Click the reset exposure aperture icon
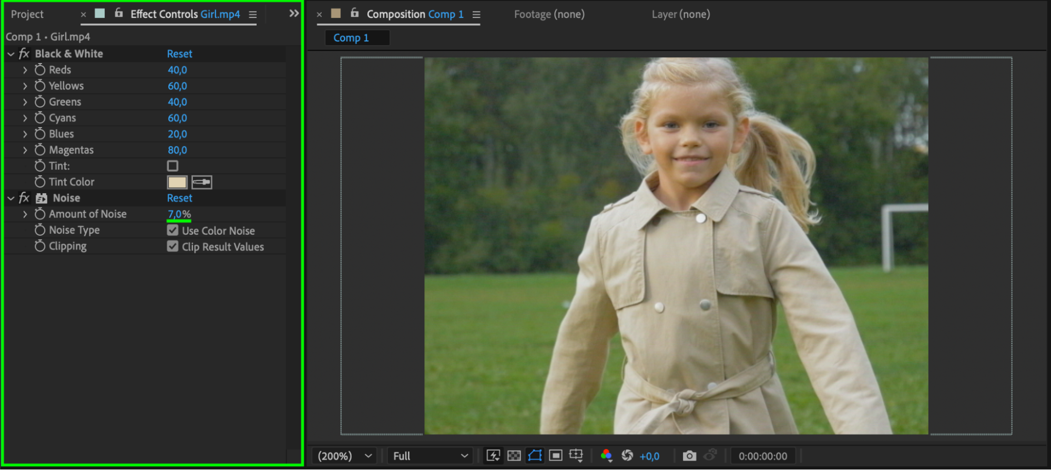 point(627,456)
